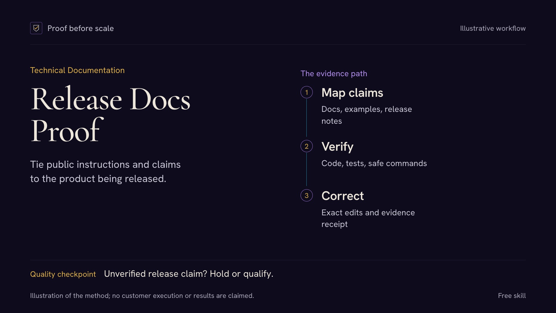Click the 'Illustration of the method' disclaimer

click(x=142, y=296)
